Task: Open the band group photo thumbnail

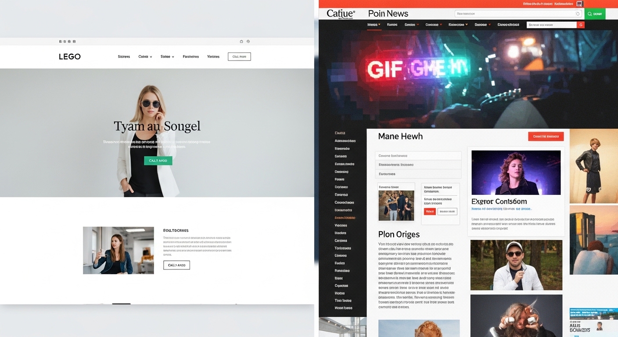Action: (396, 205)
